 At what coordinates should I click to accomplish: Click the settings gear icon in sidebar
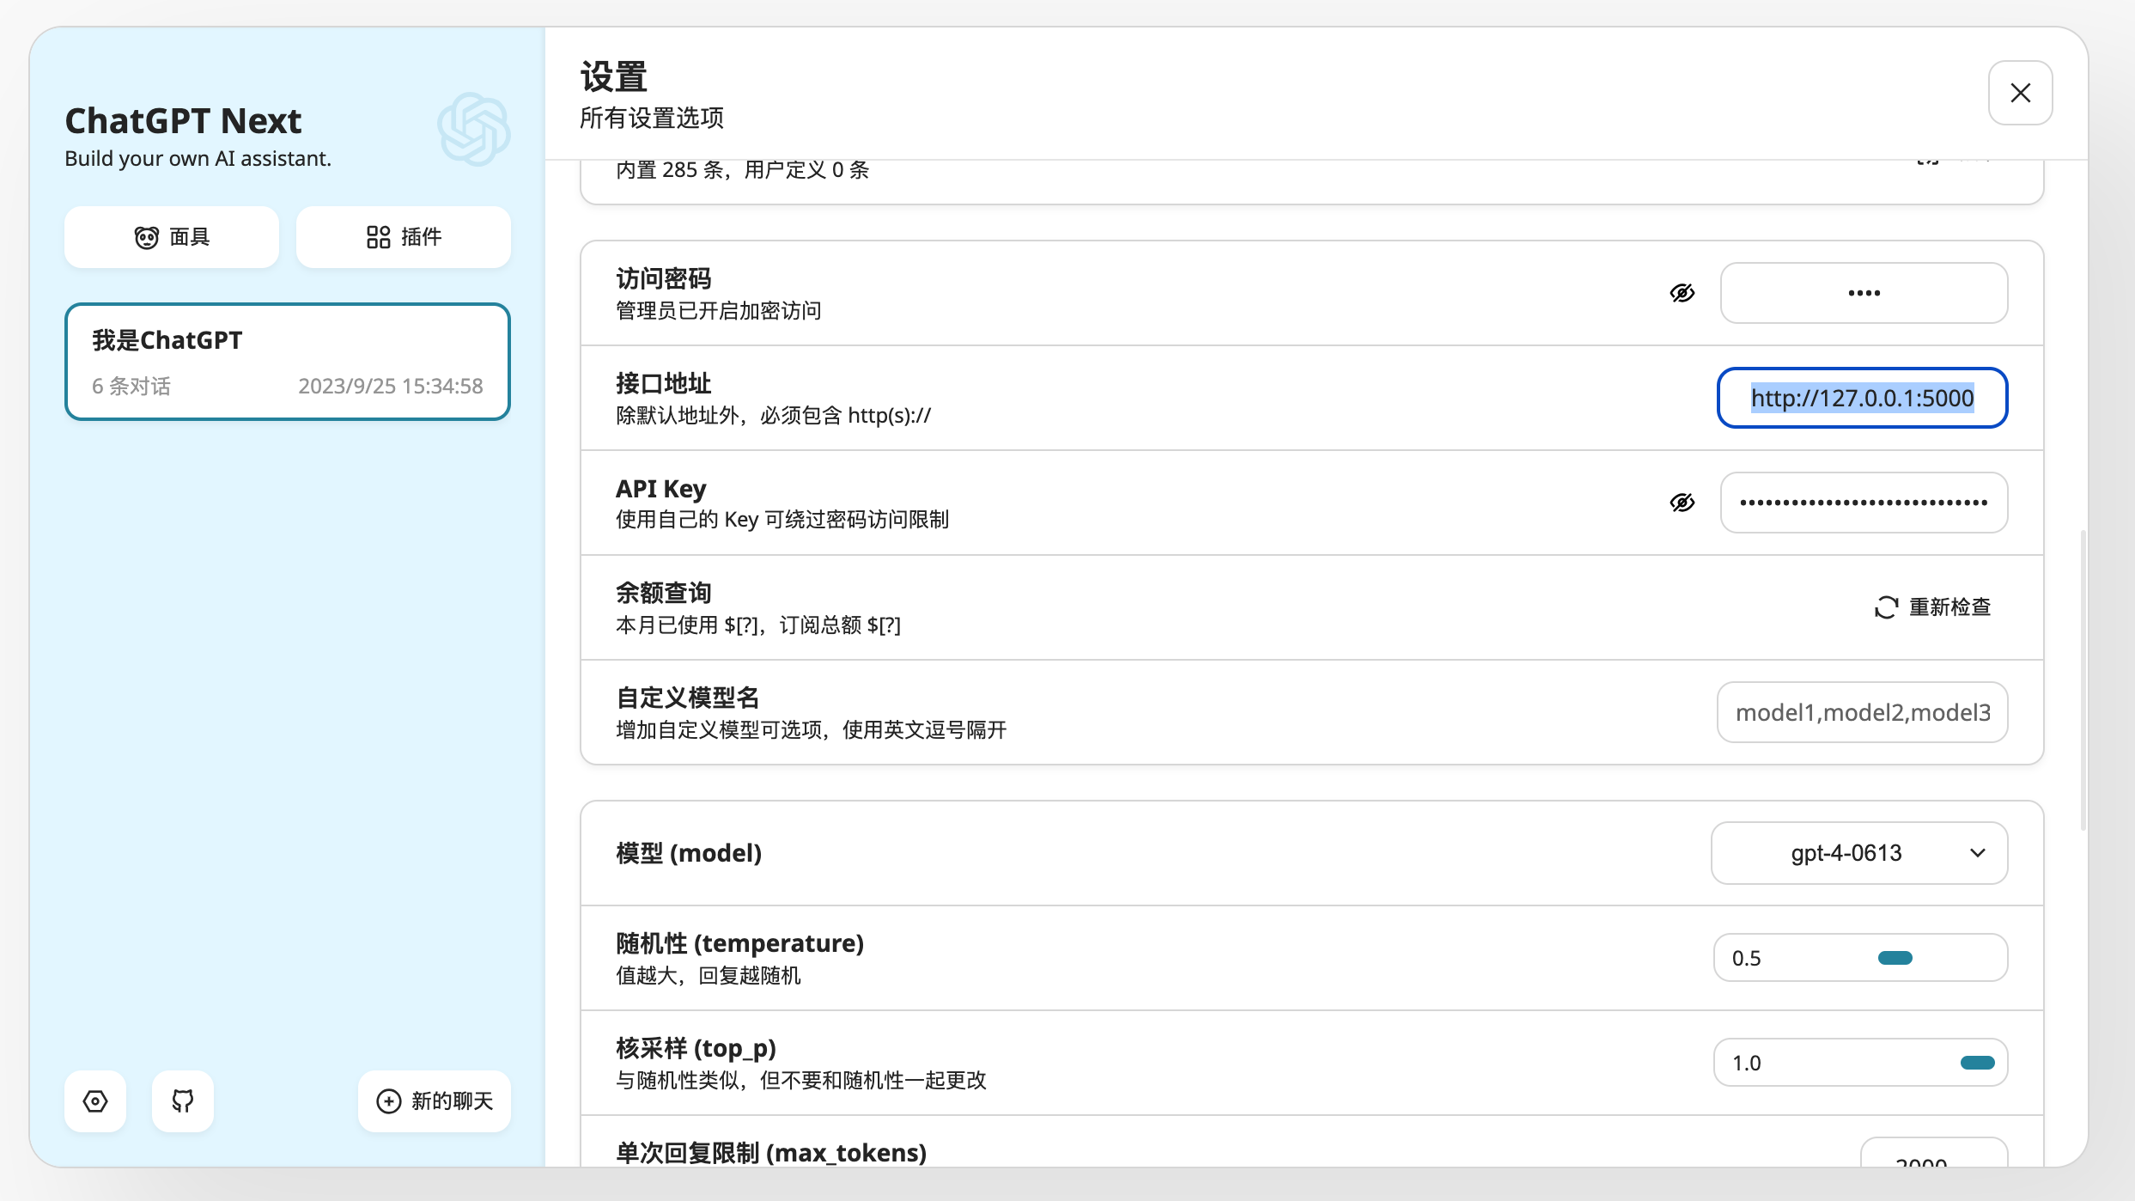point(95,1100)
